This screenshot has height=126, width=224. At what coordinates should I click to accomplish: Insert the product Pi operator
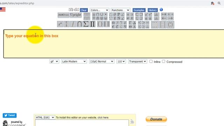click(92, 24)
